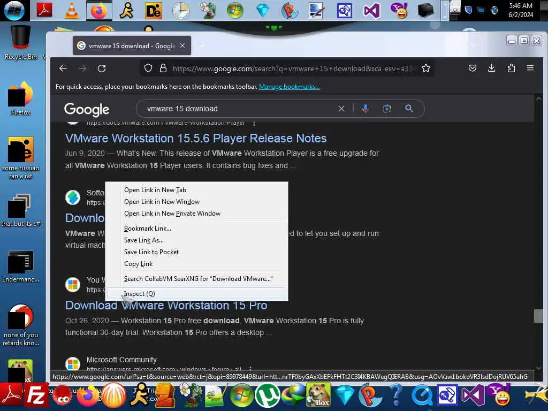Go to Google home via the logo

click(87, 109)
